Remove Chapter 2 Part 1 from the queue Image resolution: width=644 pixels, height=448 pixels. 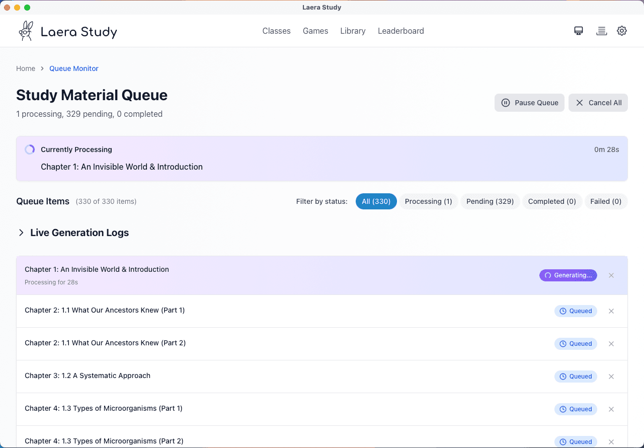click(611, 311)
